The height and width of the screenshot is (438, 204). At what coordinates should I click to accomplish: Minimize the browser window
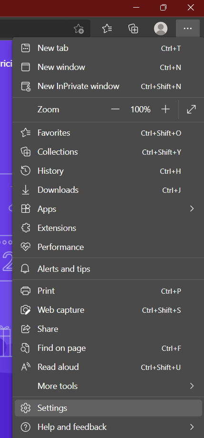pyautogui.click(x=136, y=8)
